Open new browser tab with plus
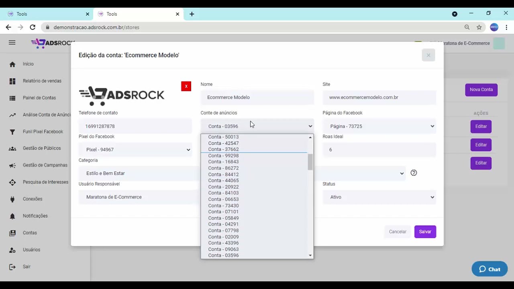Screen dimensions: 514x289 [192, 14]
